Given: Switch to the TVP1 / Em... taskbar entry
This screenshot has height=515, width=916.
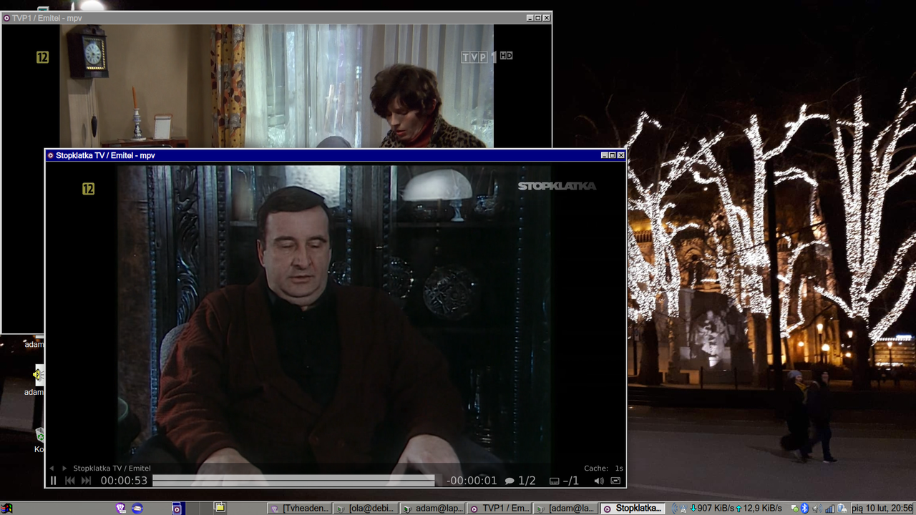Looking at the screenshot, I should (500, 509).
